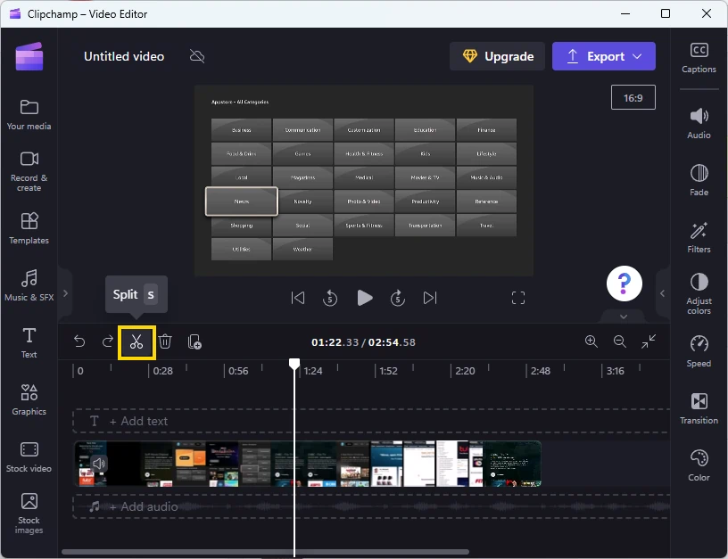The width and height of the screenshot is (728, 559).
Task: Collapse the timeline with down chevron
Action: tap(624, 316)
